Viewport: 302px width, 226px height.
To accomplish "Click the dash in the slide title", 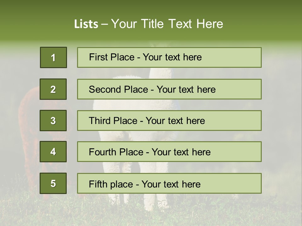I will 105,24.
